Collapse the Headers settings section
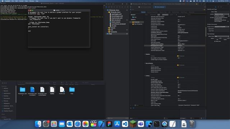Image resolution: width=230 pixels, height=129 pixels. 145,54
